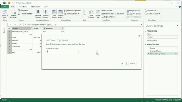The width and height of the screenshot is (182, 102).
Task: Open Column1 filter dropdown
Action: tap(31, 29)
